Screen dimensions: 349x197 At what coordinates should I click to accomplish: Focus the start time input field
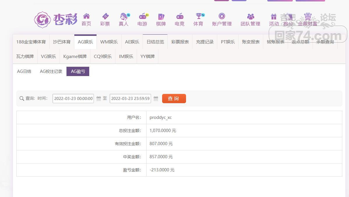coord(73,99)
